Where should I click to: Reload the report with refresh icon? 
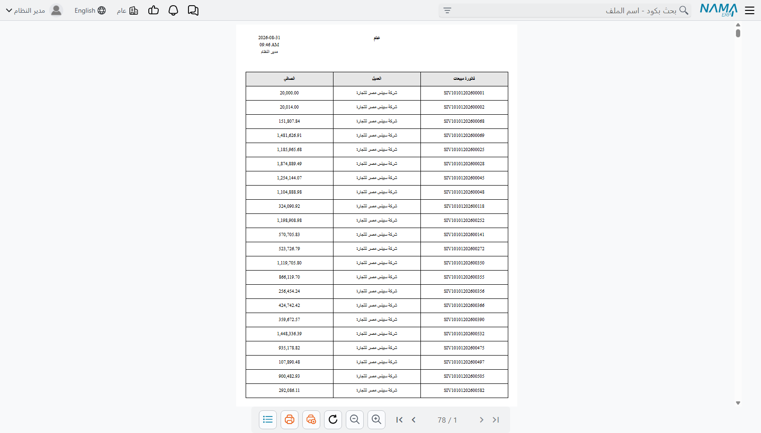pyautogui.click(x=333, y=419)
